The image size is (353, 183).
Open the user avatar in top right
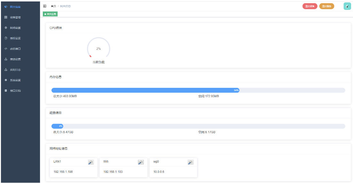click(x=347, y=6)
